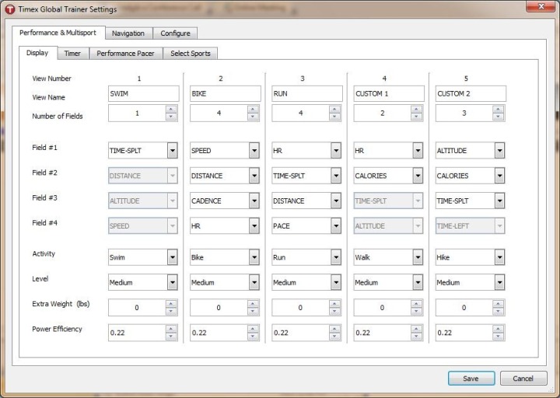Screen dimensions: 560x398
Task: Decrease Power Efficiency for view 3
Action: [334, 337]
